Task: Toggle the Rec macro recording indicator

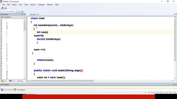Action: click(x=170, y=93)
